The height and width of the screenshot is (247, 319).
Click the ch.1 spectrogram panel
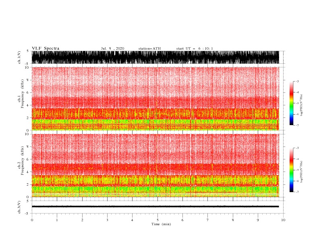coord(155,98)
